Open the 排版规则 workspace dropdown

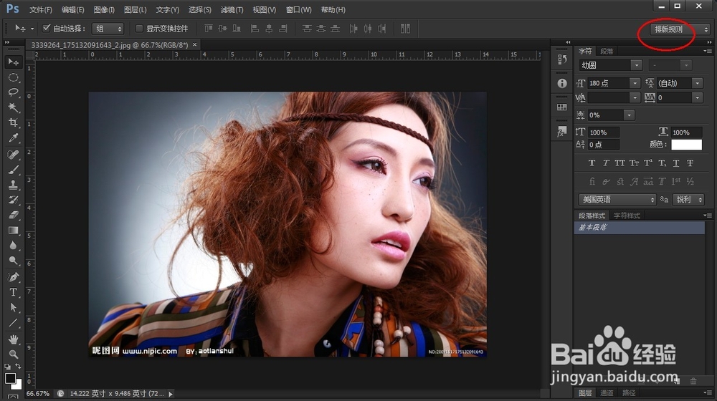click(x=680, y=29)
